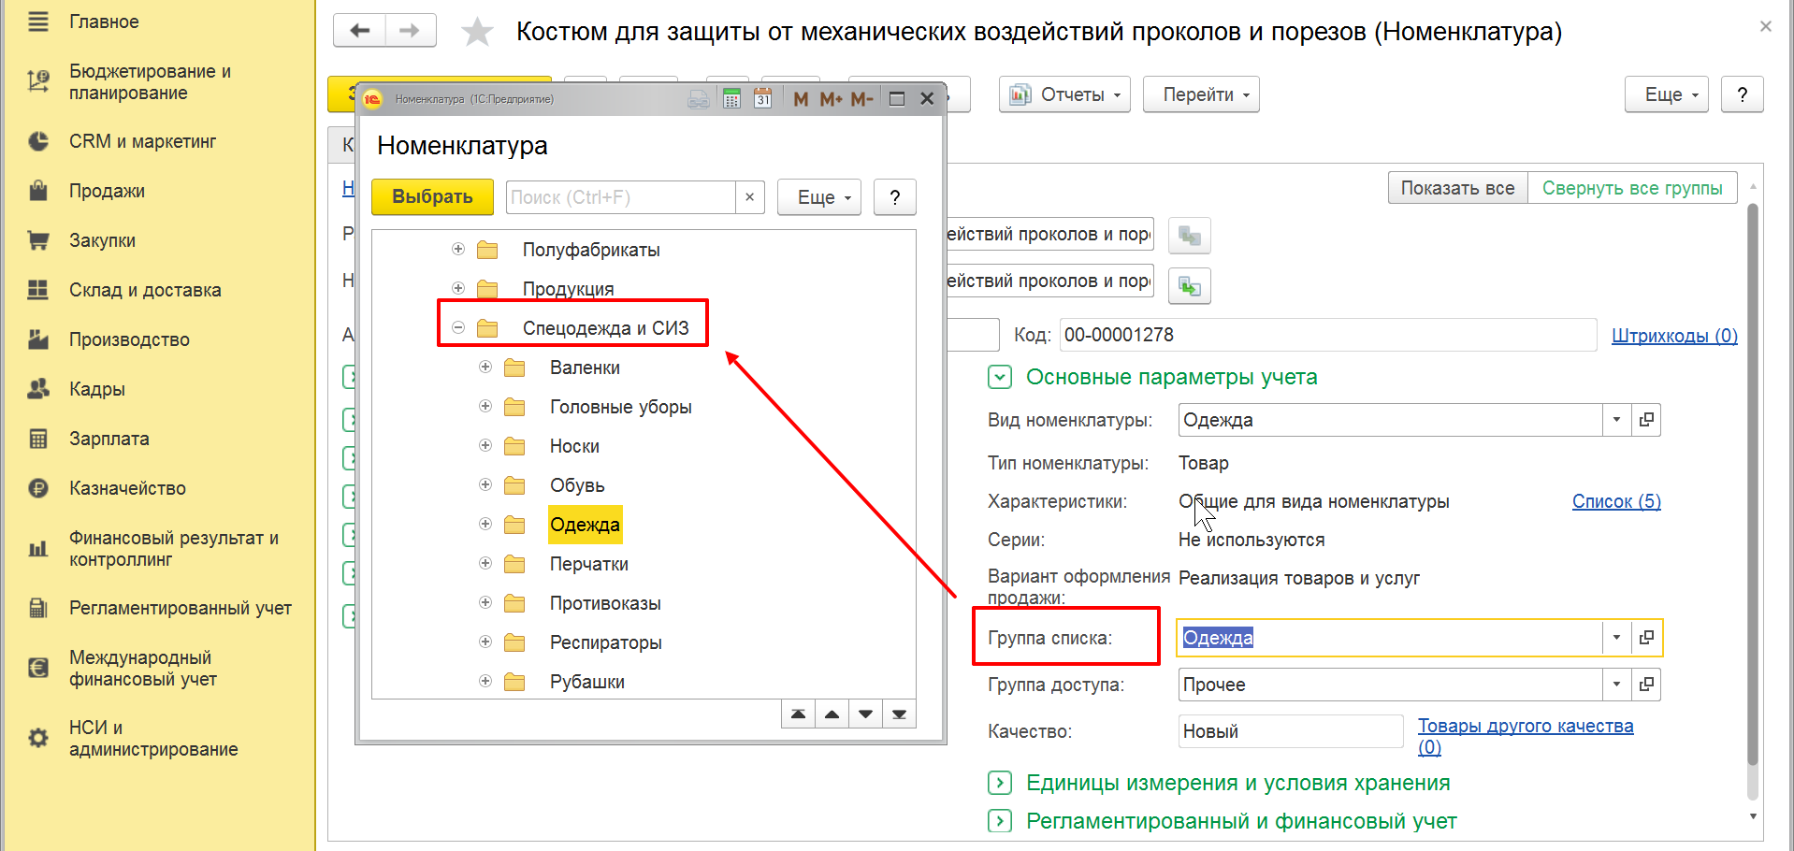Select the Одежда folder in tree

585,525
